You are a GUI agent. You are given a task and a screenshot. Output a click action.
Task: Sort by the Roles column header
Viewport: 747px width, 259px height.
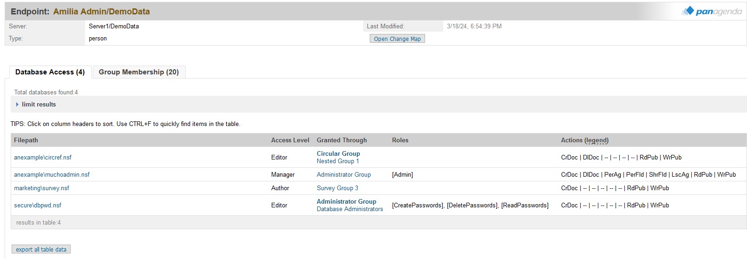pos(400,140)
